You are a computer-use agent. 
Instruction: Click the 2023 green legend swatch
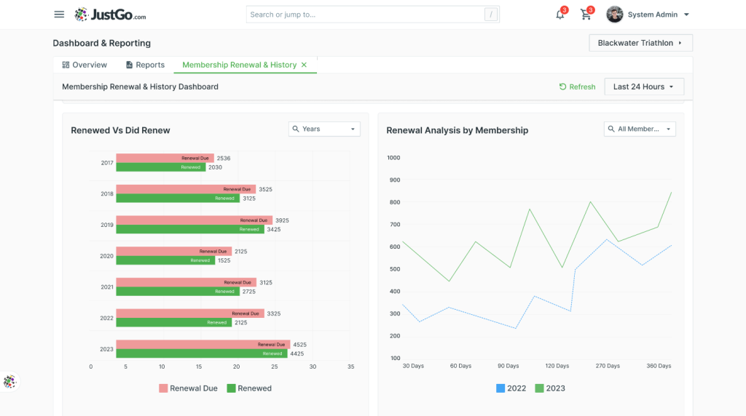click(539, 388)
